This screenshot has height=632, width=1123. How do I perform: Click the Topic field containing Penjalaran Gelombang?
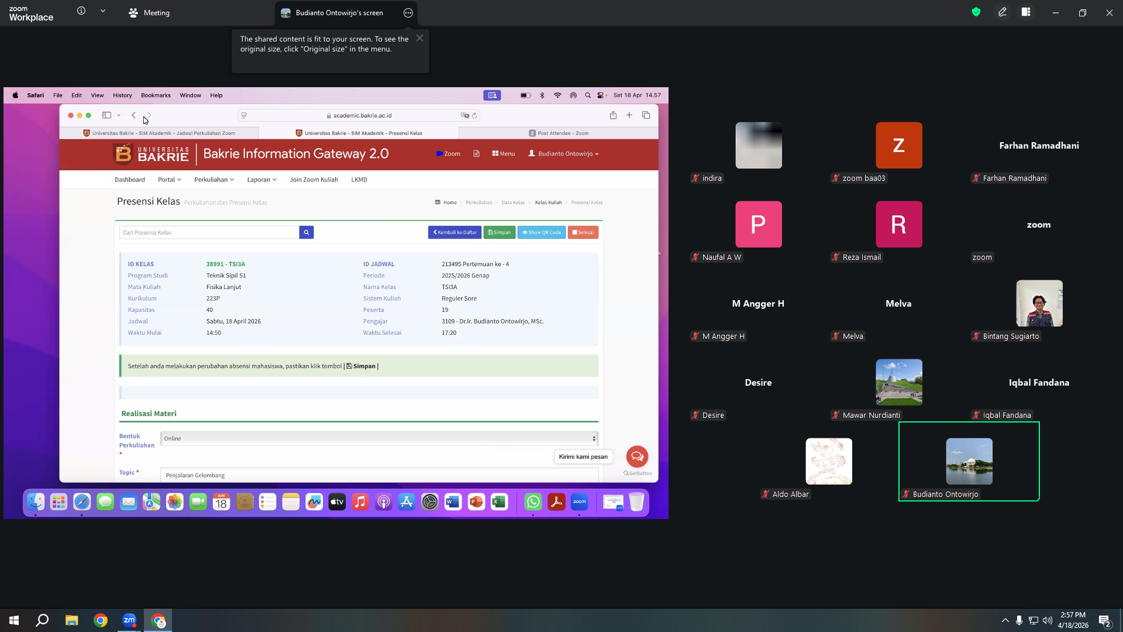tap(379, 475)
